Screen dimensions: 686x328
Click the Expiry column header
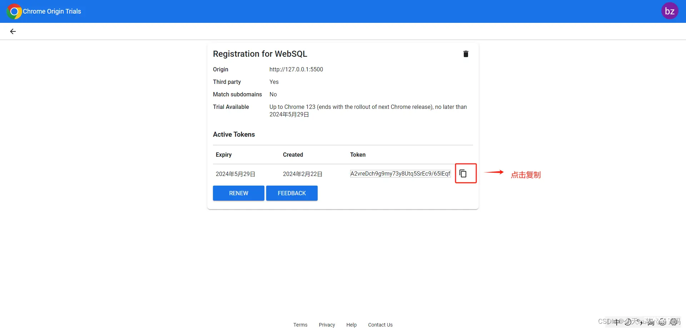click(224, 155)
